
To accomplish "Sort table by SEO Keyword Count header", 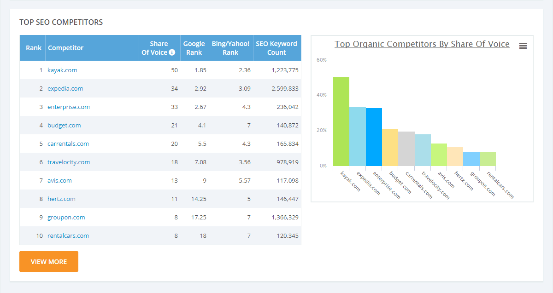I will pyautogui.click(x=276, y=48).
